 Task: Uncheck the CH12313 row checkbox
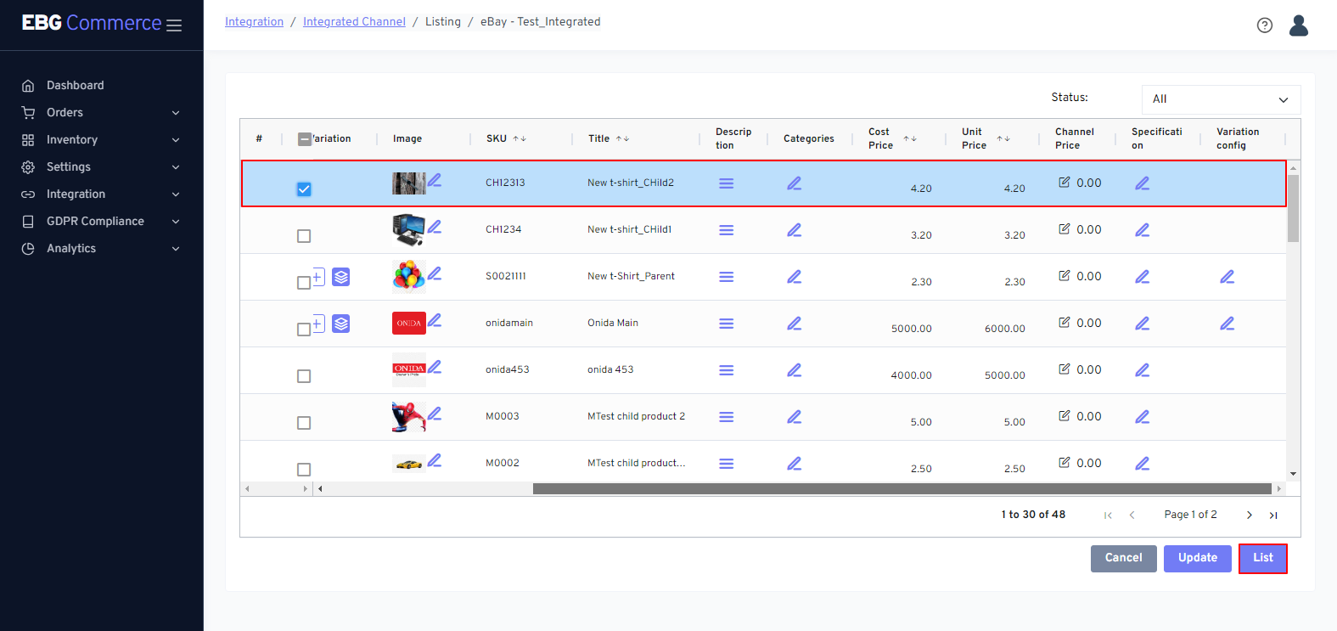coord(304,189)
